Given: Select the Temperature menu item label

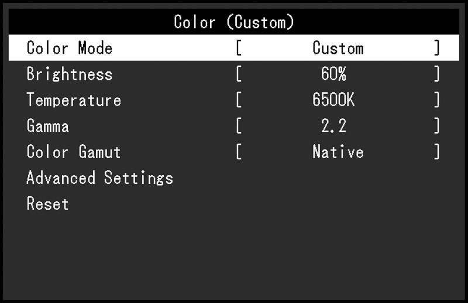Looking at the screenshot, I should point(74,100).
